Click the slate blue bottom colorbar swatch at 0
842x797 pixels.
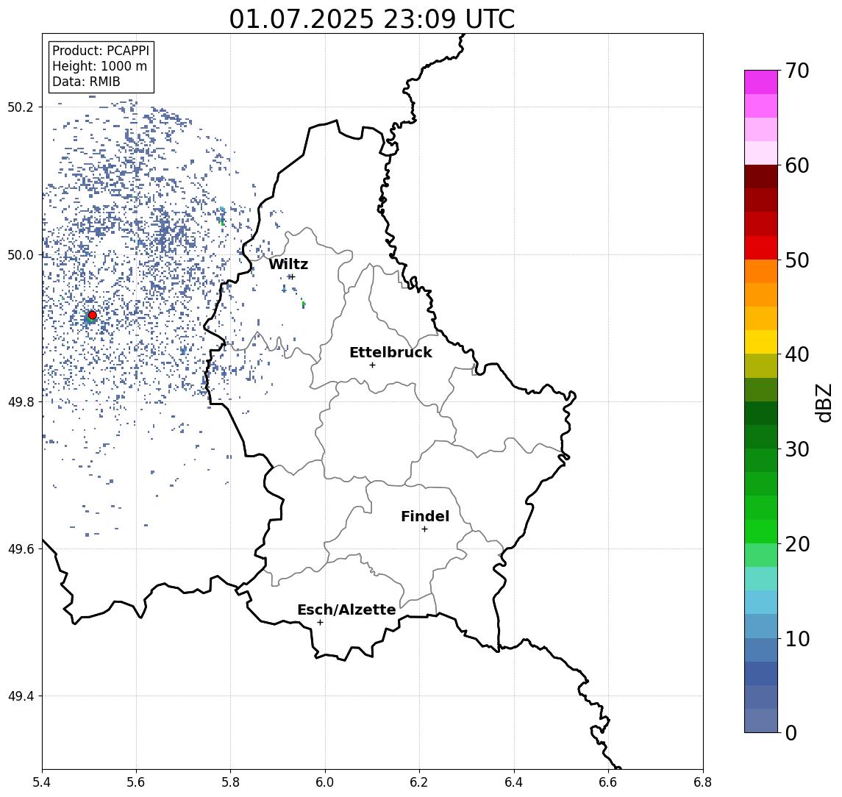click(761, 721)
